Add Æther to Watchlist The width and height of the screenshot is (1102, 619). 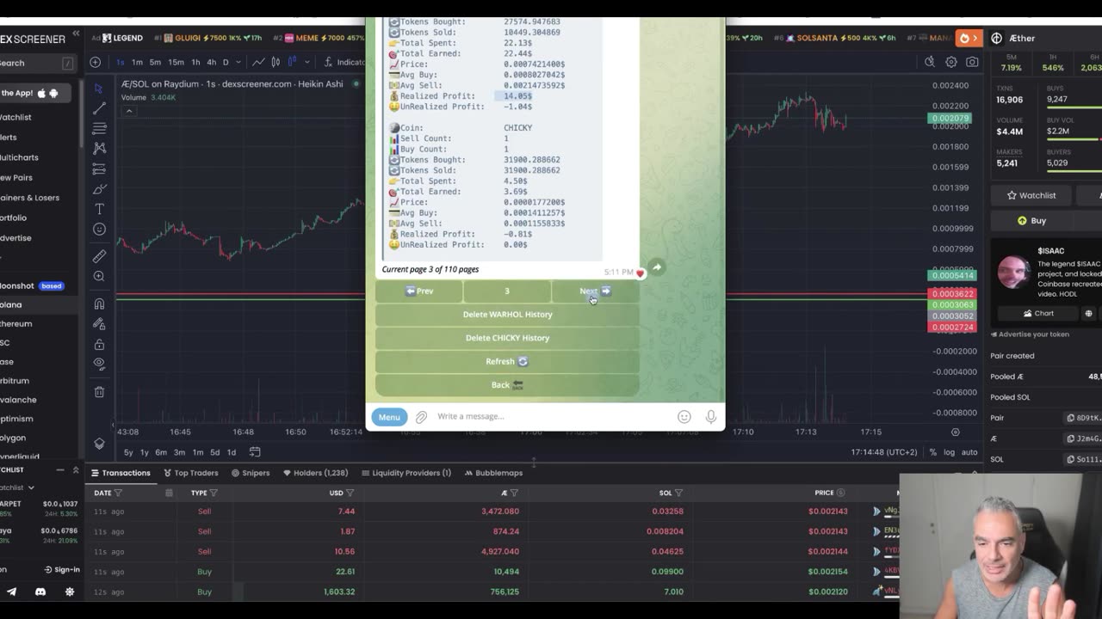click(x=1031, y=195)
